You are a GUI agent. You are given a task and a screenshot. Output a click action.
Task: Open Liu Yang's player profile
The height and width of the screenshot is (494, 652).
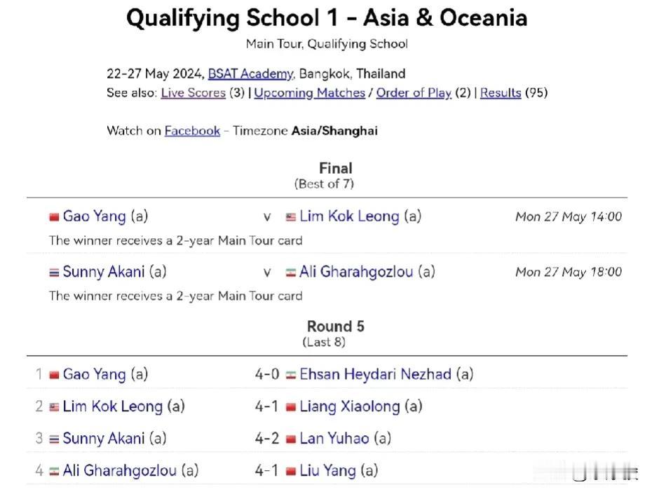point(327,471)
